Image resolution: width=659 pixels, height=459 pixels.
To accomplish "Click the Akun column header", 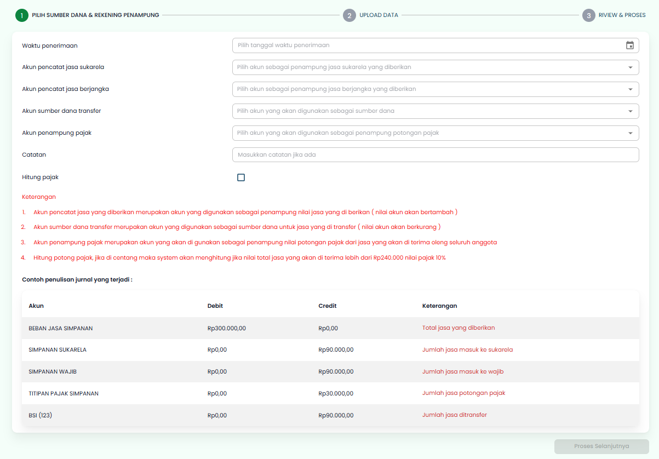I will point(36,306).
